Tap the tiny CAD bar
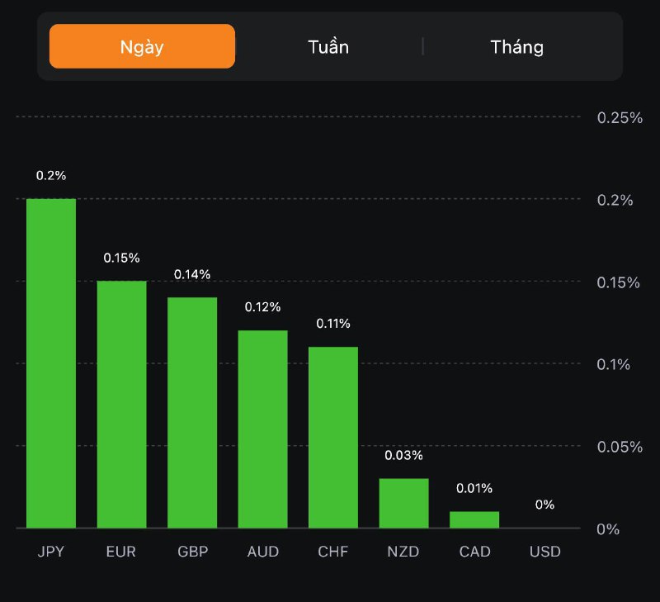The height and width of the screenshot is (602, 660). pyautogui.click(x=474, y=519)
